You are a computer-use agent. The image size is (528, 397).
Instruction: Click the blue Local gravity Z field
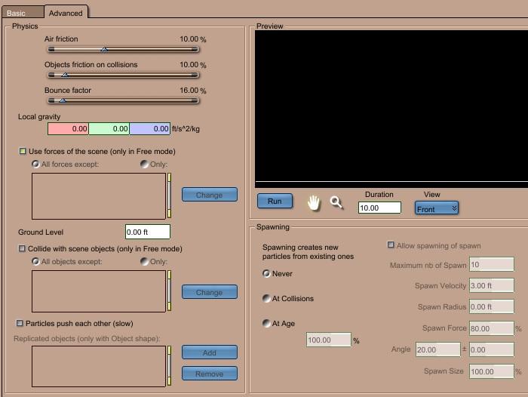point(150,129)
